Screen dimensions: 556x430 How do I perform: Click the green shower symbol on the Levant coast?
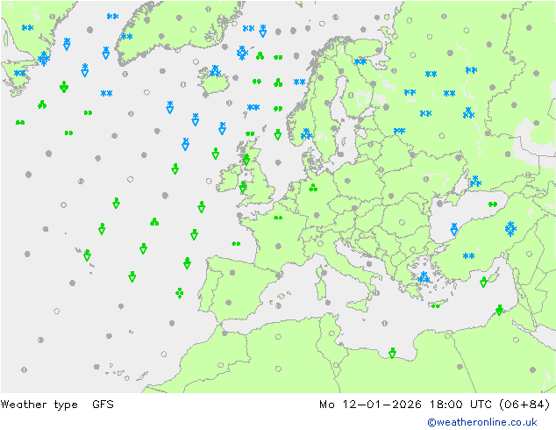coord(499,310)
